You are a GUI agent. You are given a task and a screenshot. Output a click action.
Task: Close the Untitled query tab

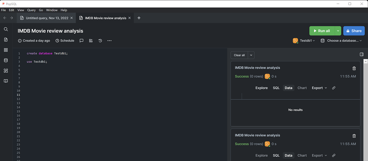pyautogui.click(x=72, y=18)
